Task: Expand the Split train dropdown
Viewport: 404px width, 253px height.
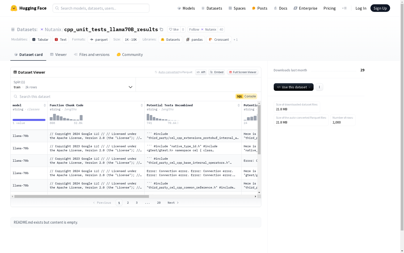Action: click(73, 85)
